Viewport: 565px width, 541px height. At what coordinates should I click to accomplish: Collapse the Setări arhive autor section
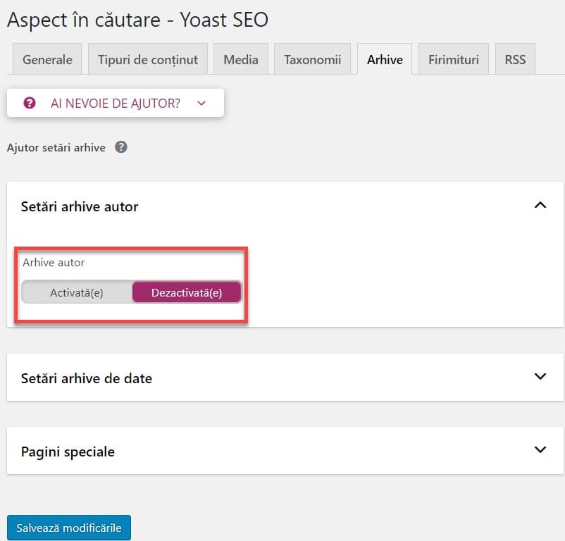click(540, 205)
